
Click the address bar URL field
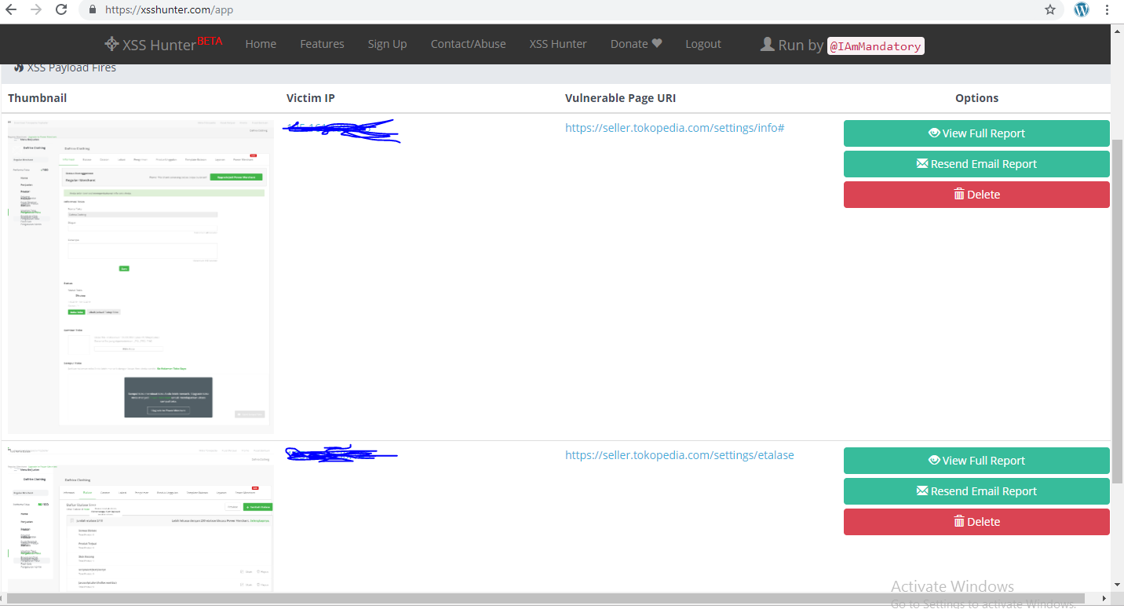(x=571, y=10)
